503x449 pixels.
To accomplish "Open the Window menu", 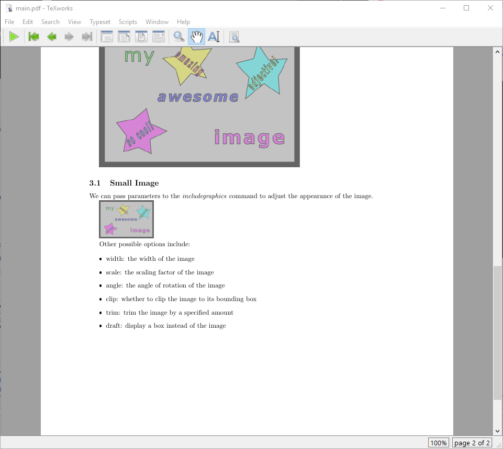I will [x=157, y=21].
